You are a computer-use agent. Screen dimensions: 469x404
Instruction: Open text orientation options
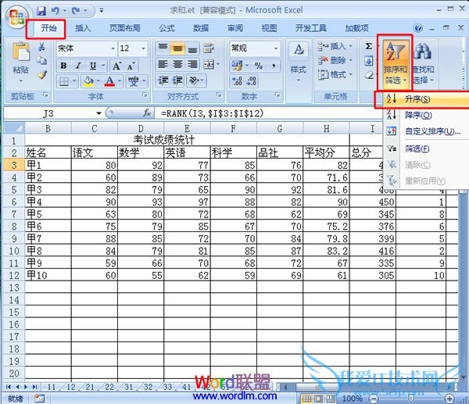195,80
